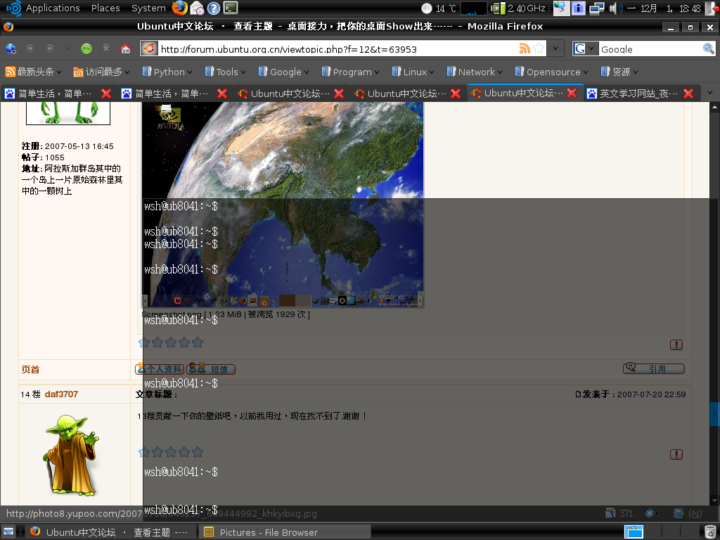Launch Firefox from the top panel

(179, 8)
